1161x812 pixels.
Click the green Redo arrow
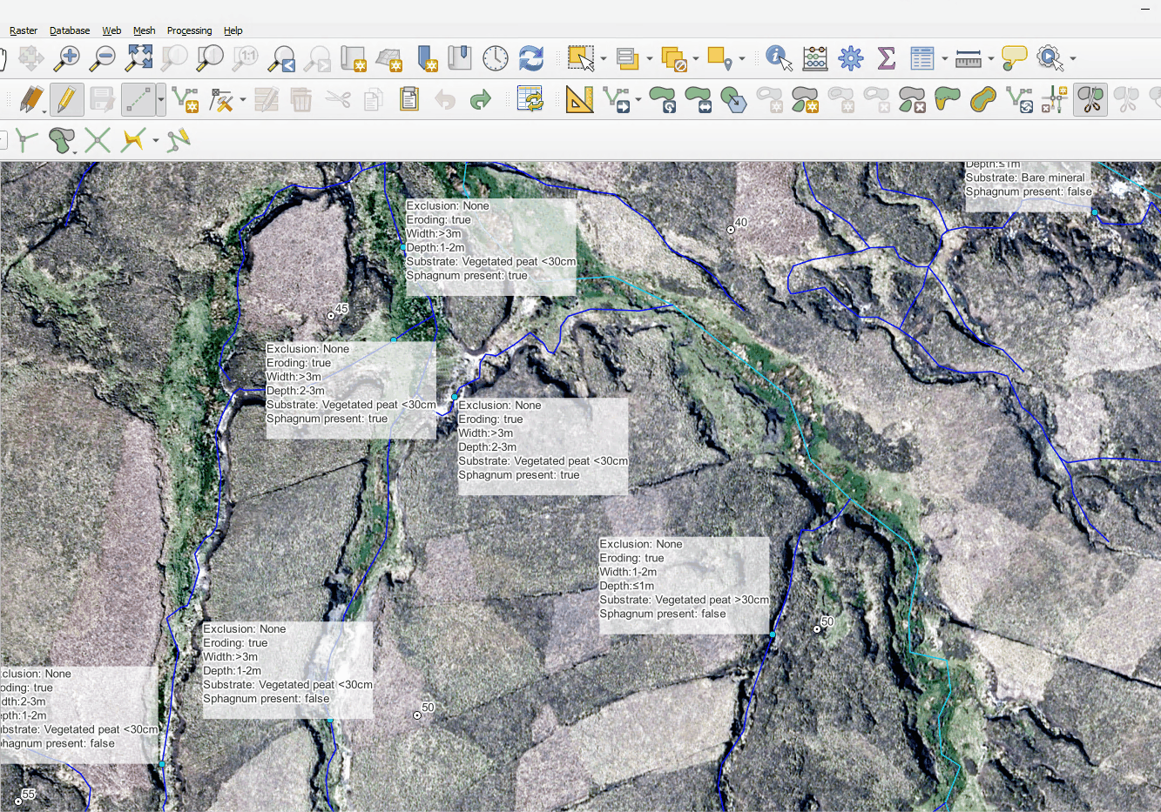[x=480, y=100]
